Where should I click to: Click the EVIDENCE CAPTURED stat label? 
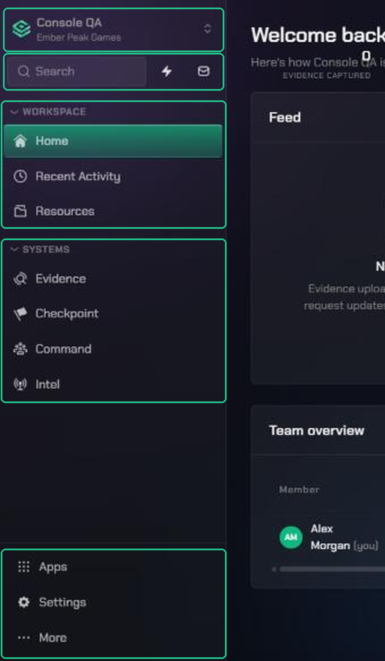click(327, 75)
